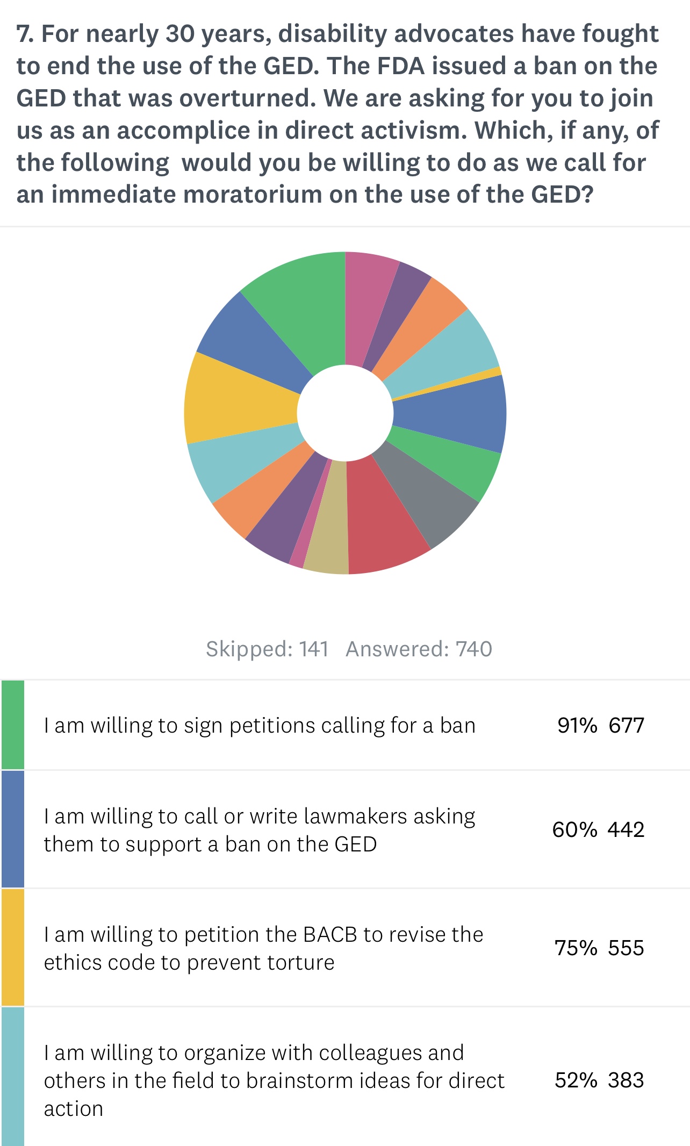Click the question 7 heading text
690x1146 pixels.
click(x=337, y=114)
